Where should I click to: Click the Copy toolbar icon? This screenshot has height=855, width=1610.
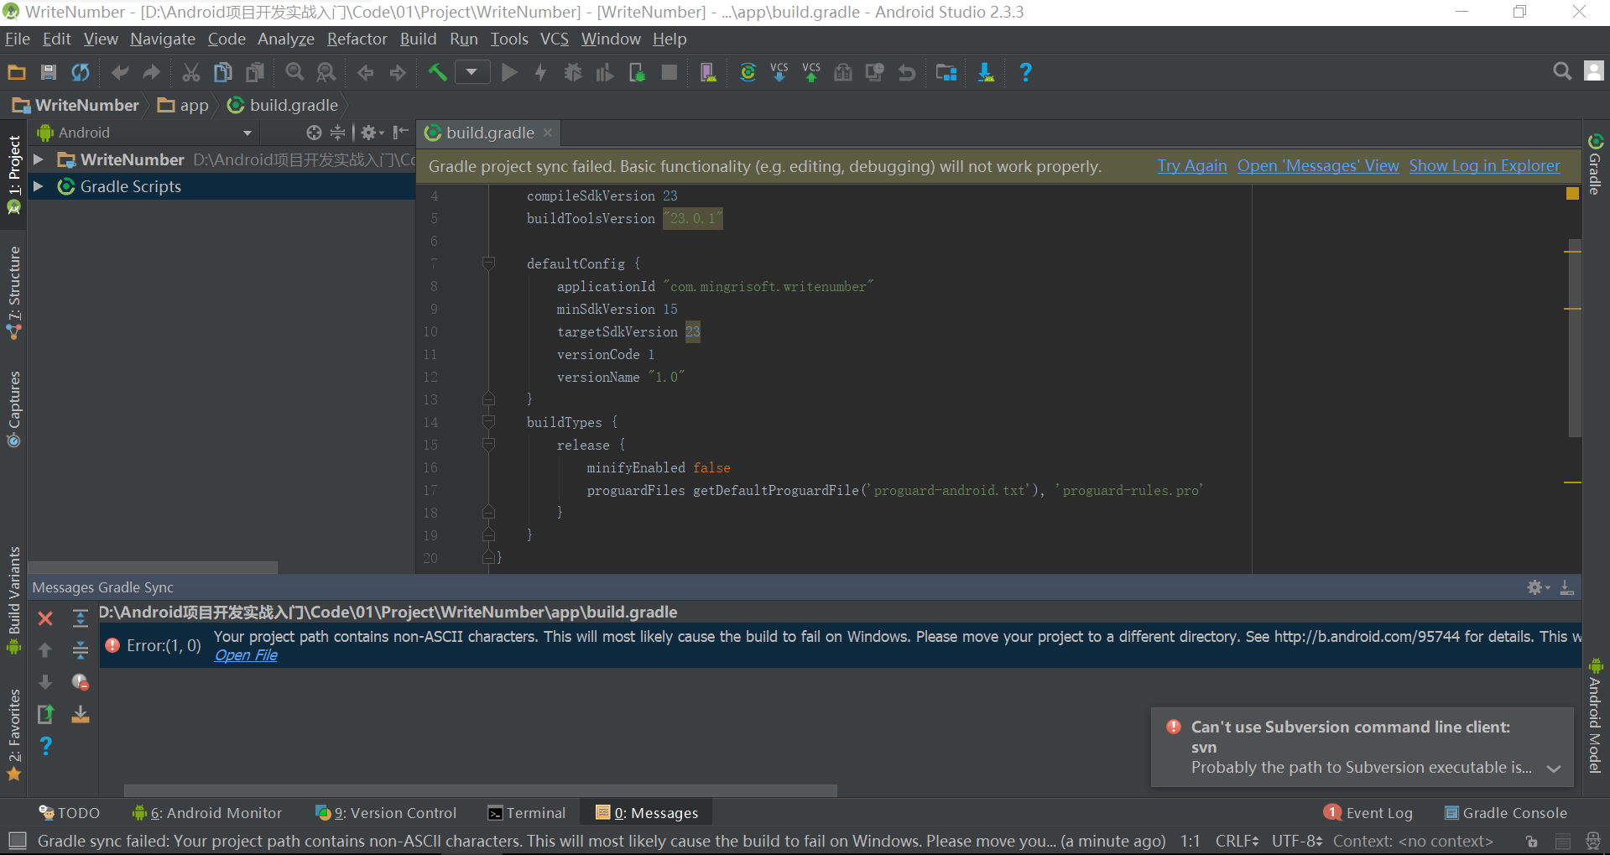coord(223,73)
